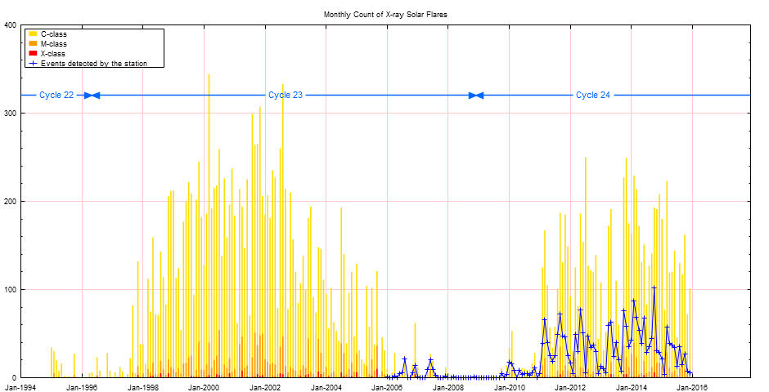Click the yellow C-class legend swatch
Viewport: 769px width, 392px height.
[31, 33]
